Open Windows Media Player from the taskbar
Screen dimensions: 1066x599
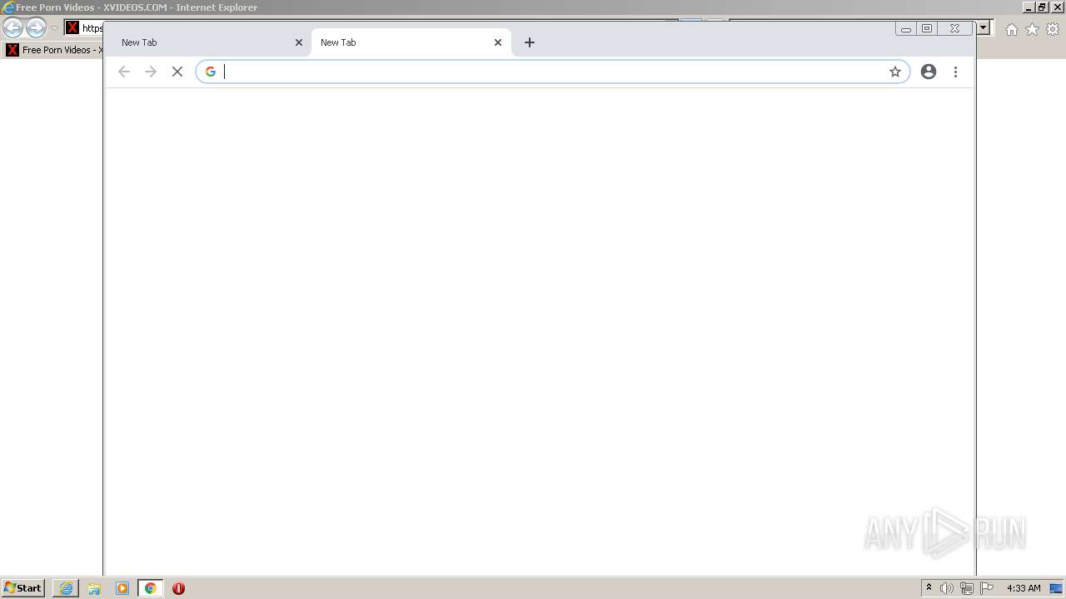tap(122, 588)
